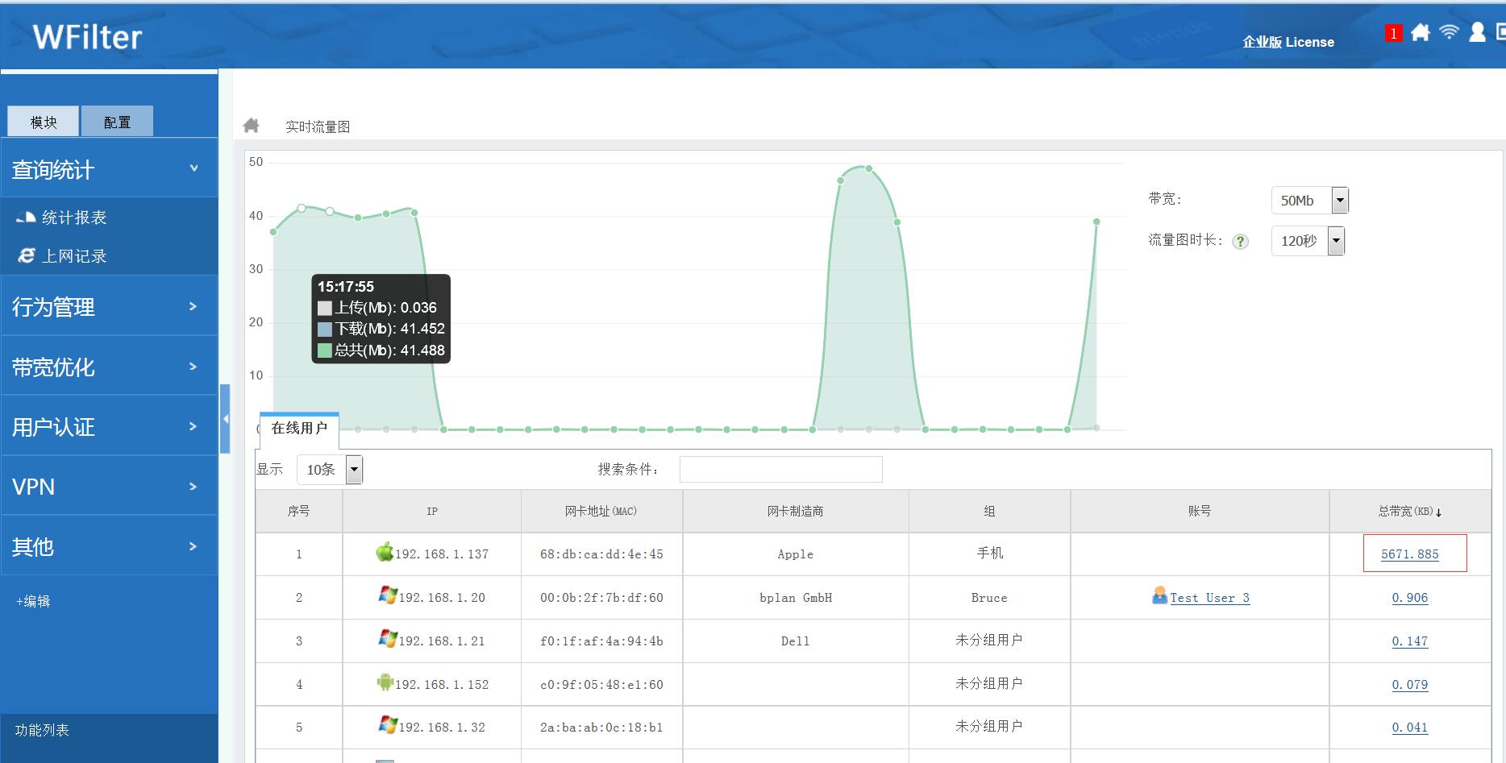The width and height of the screenshot is (1506, 763).
Task: Click the Wi-Fi icon in header
Action: click(x=1449, y=32)
